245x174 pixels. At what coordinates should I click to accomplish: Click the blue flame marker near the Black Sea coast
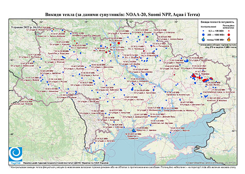click(x=133, y=130)
